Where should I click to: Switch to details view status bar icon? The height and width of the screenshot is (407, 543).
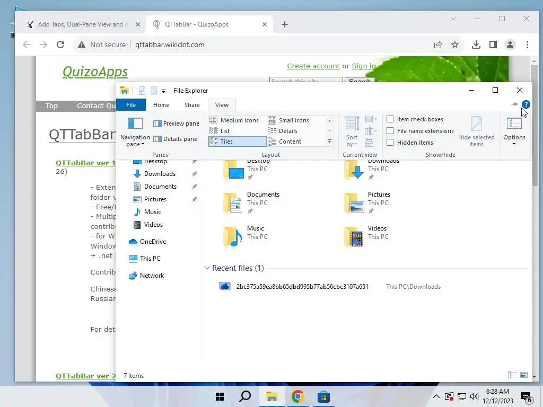512,375
